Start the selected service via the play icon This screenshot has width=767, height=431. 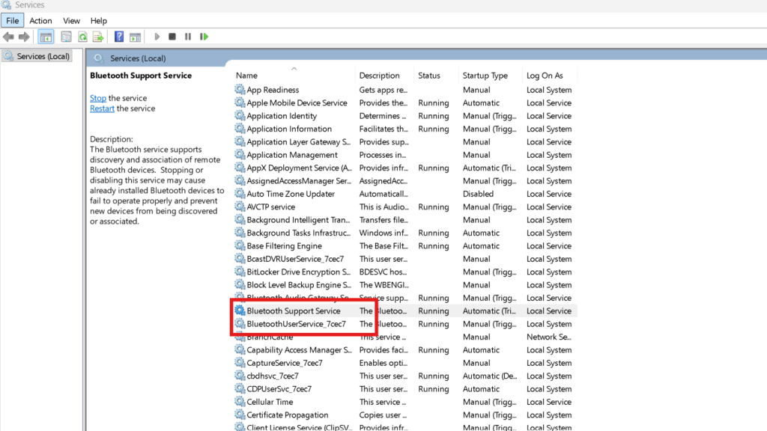click(157, 36)
